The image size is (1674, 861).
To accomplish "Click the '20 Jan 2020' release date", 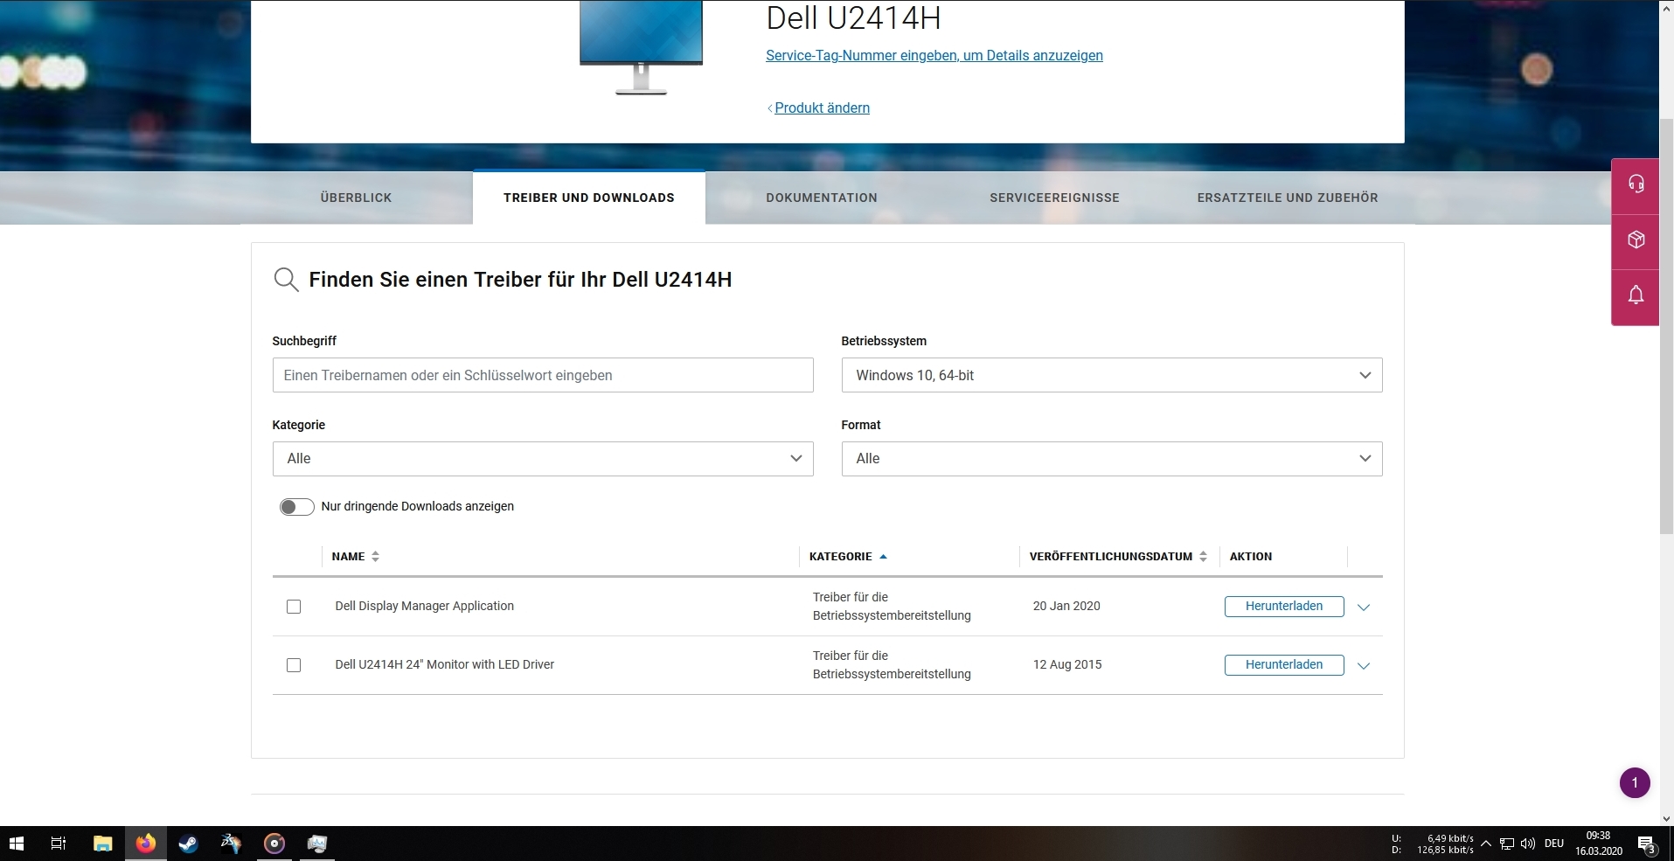I will pyautogui.click(x=1066, y=606).
